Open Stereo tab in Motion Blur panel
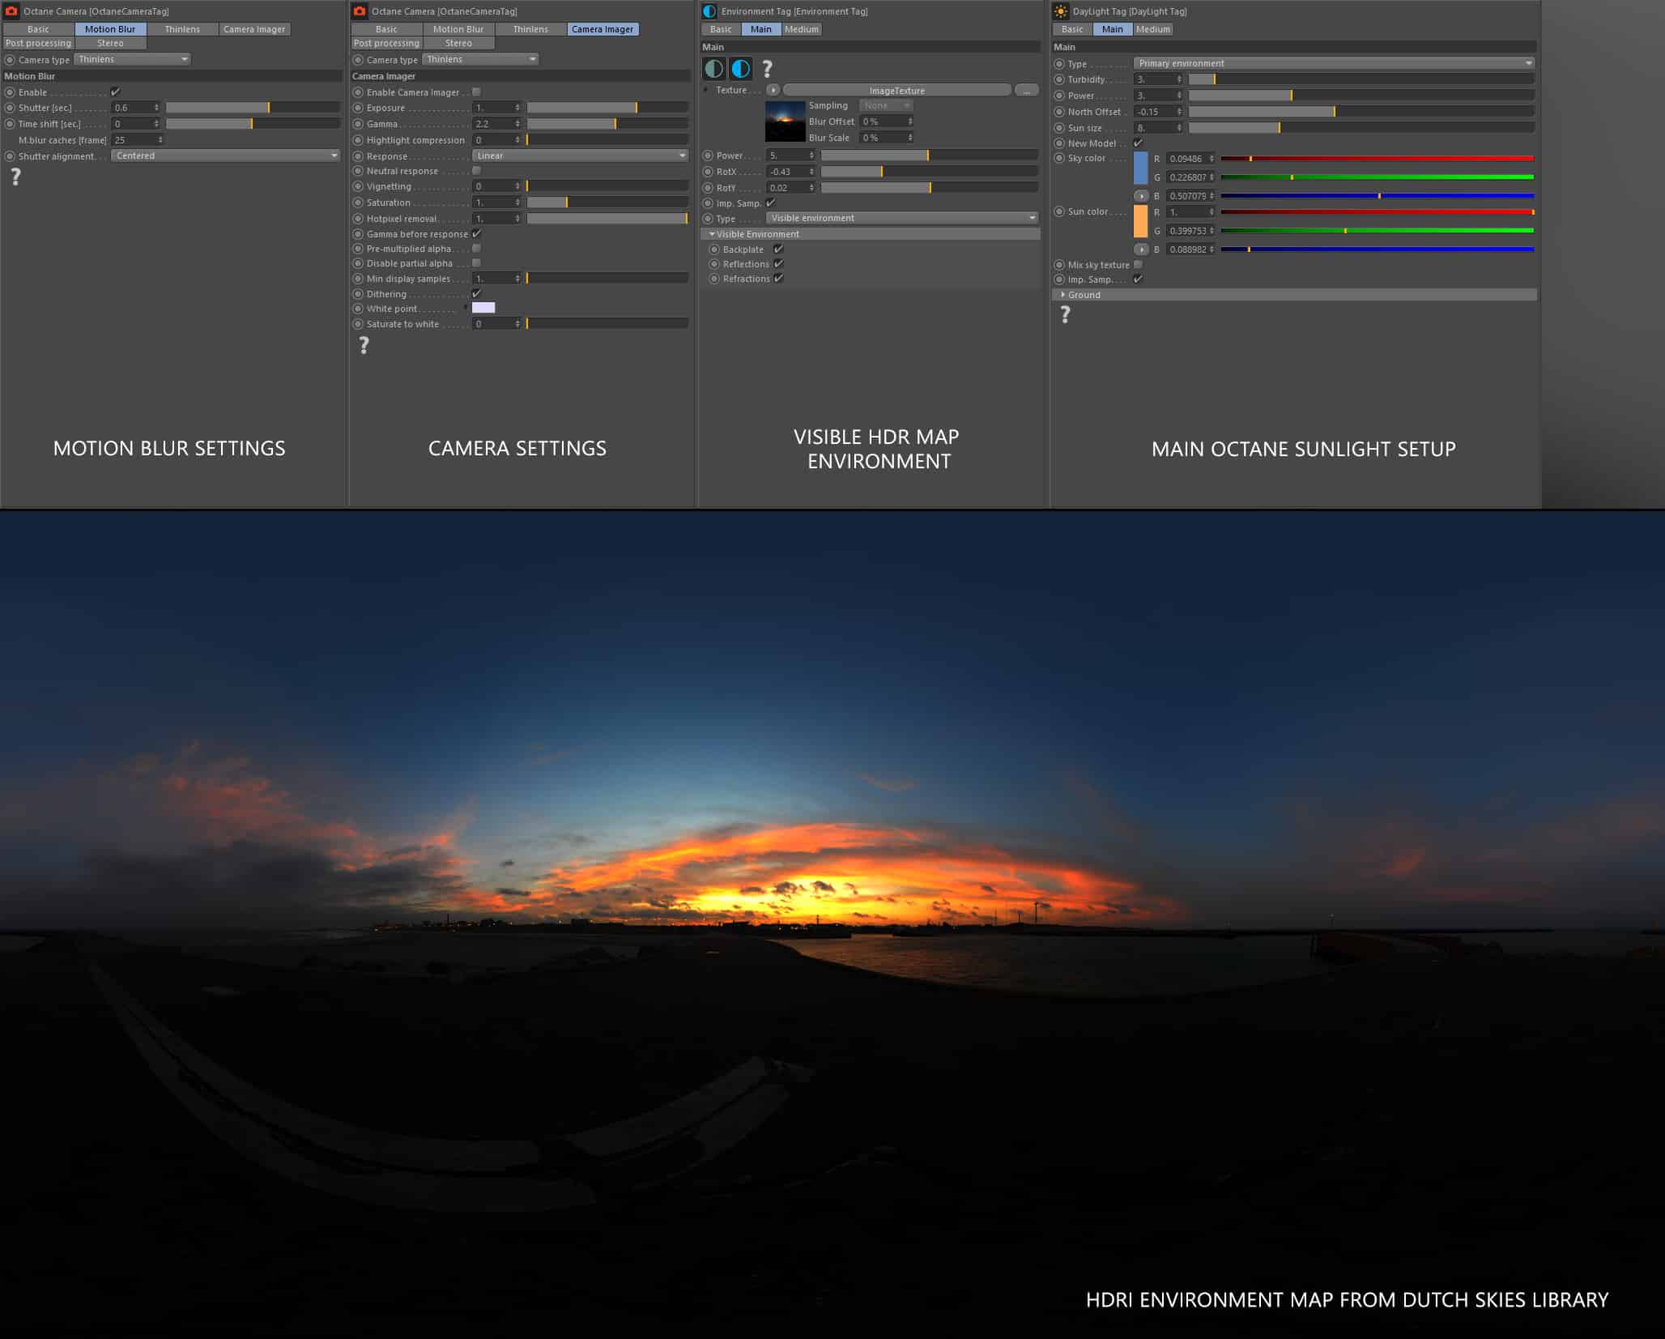The image size is (1665, 1339). (x=110, y=43)
